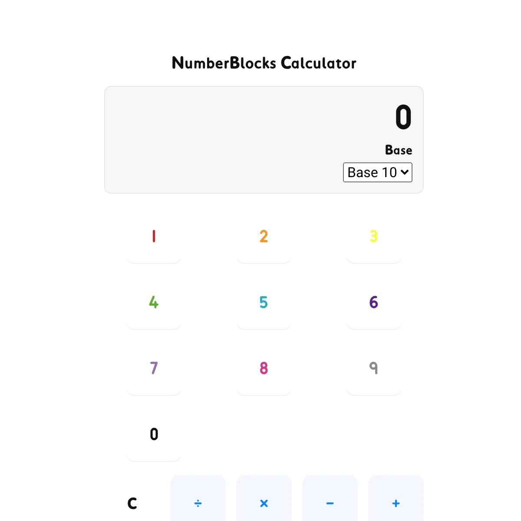The width and height of the screenshot is (521, 521).
Task: Click the NumberBlocks Calculator title
Action: [x=264, y=63]
